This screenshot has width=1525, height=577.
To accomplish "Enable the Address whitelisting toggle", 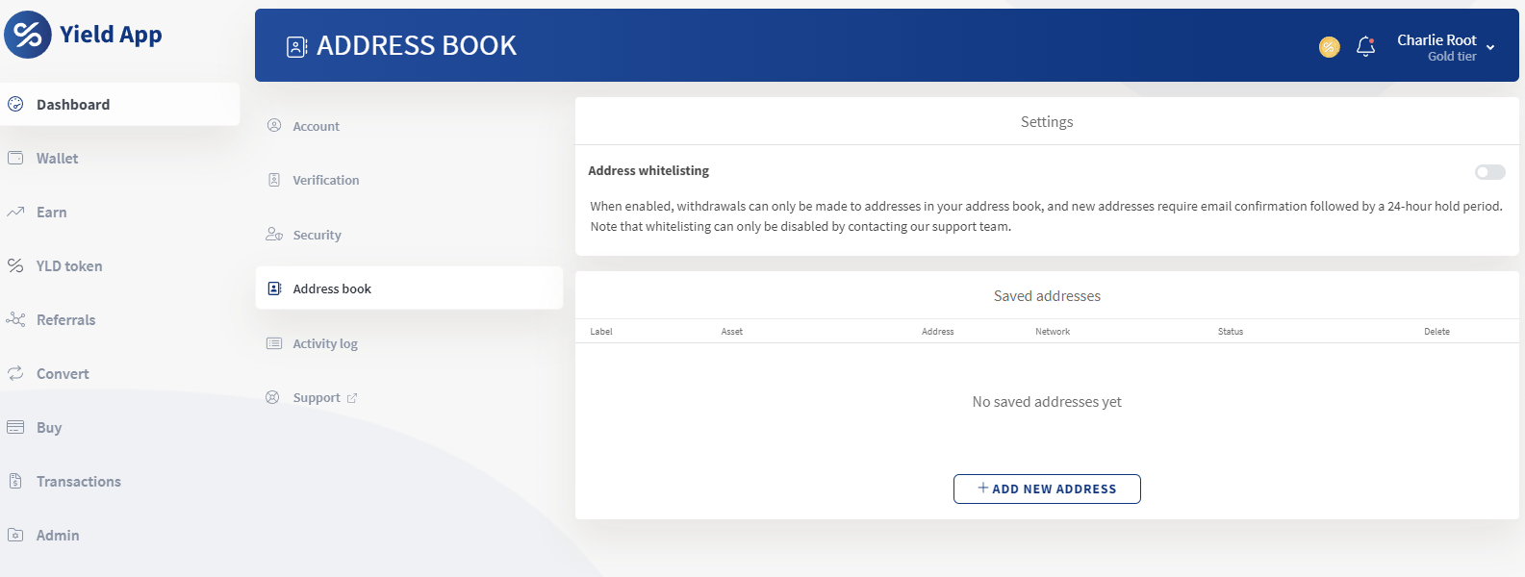I will [1490, 172].
